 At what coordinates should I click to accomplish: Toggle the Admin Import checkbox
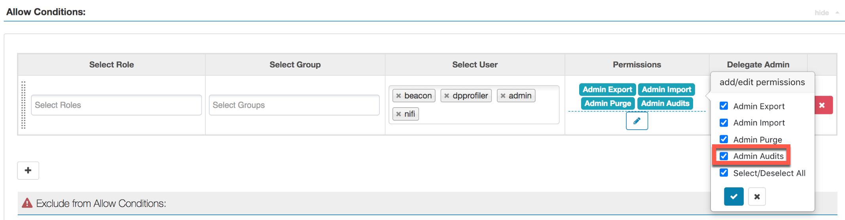[724, 123]
